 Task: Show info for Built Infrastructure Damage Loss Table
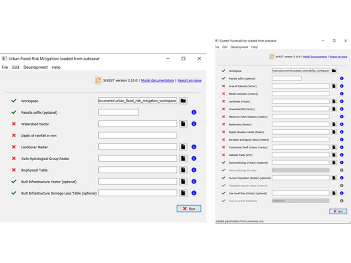[194, 193]
